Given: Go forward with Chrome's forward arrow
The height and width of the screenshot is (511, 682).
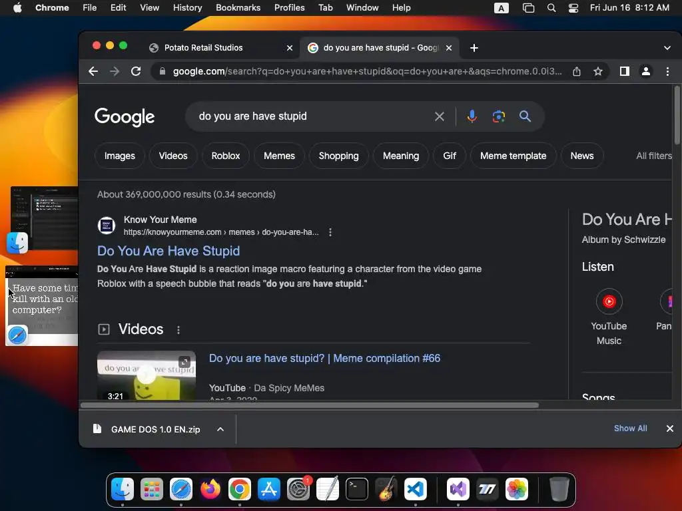Looking at the screenshot, I should coord(115,71).
